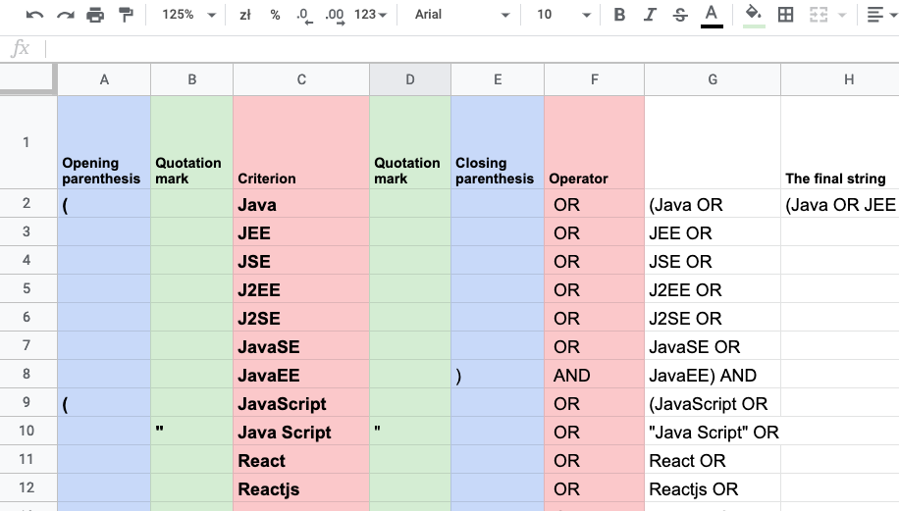899x511 pixels.
Task: Select the "JavaSE" cell in column C
Action: tap(301, 345)
